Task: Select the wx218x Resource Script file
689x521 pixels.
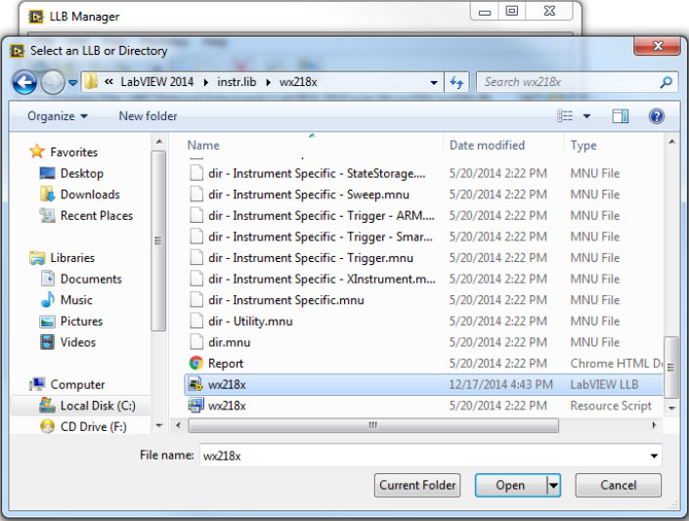Action: click(x=227, y=406)
